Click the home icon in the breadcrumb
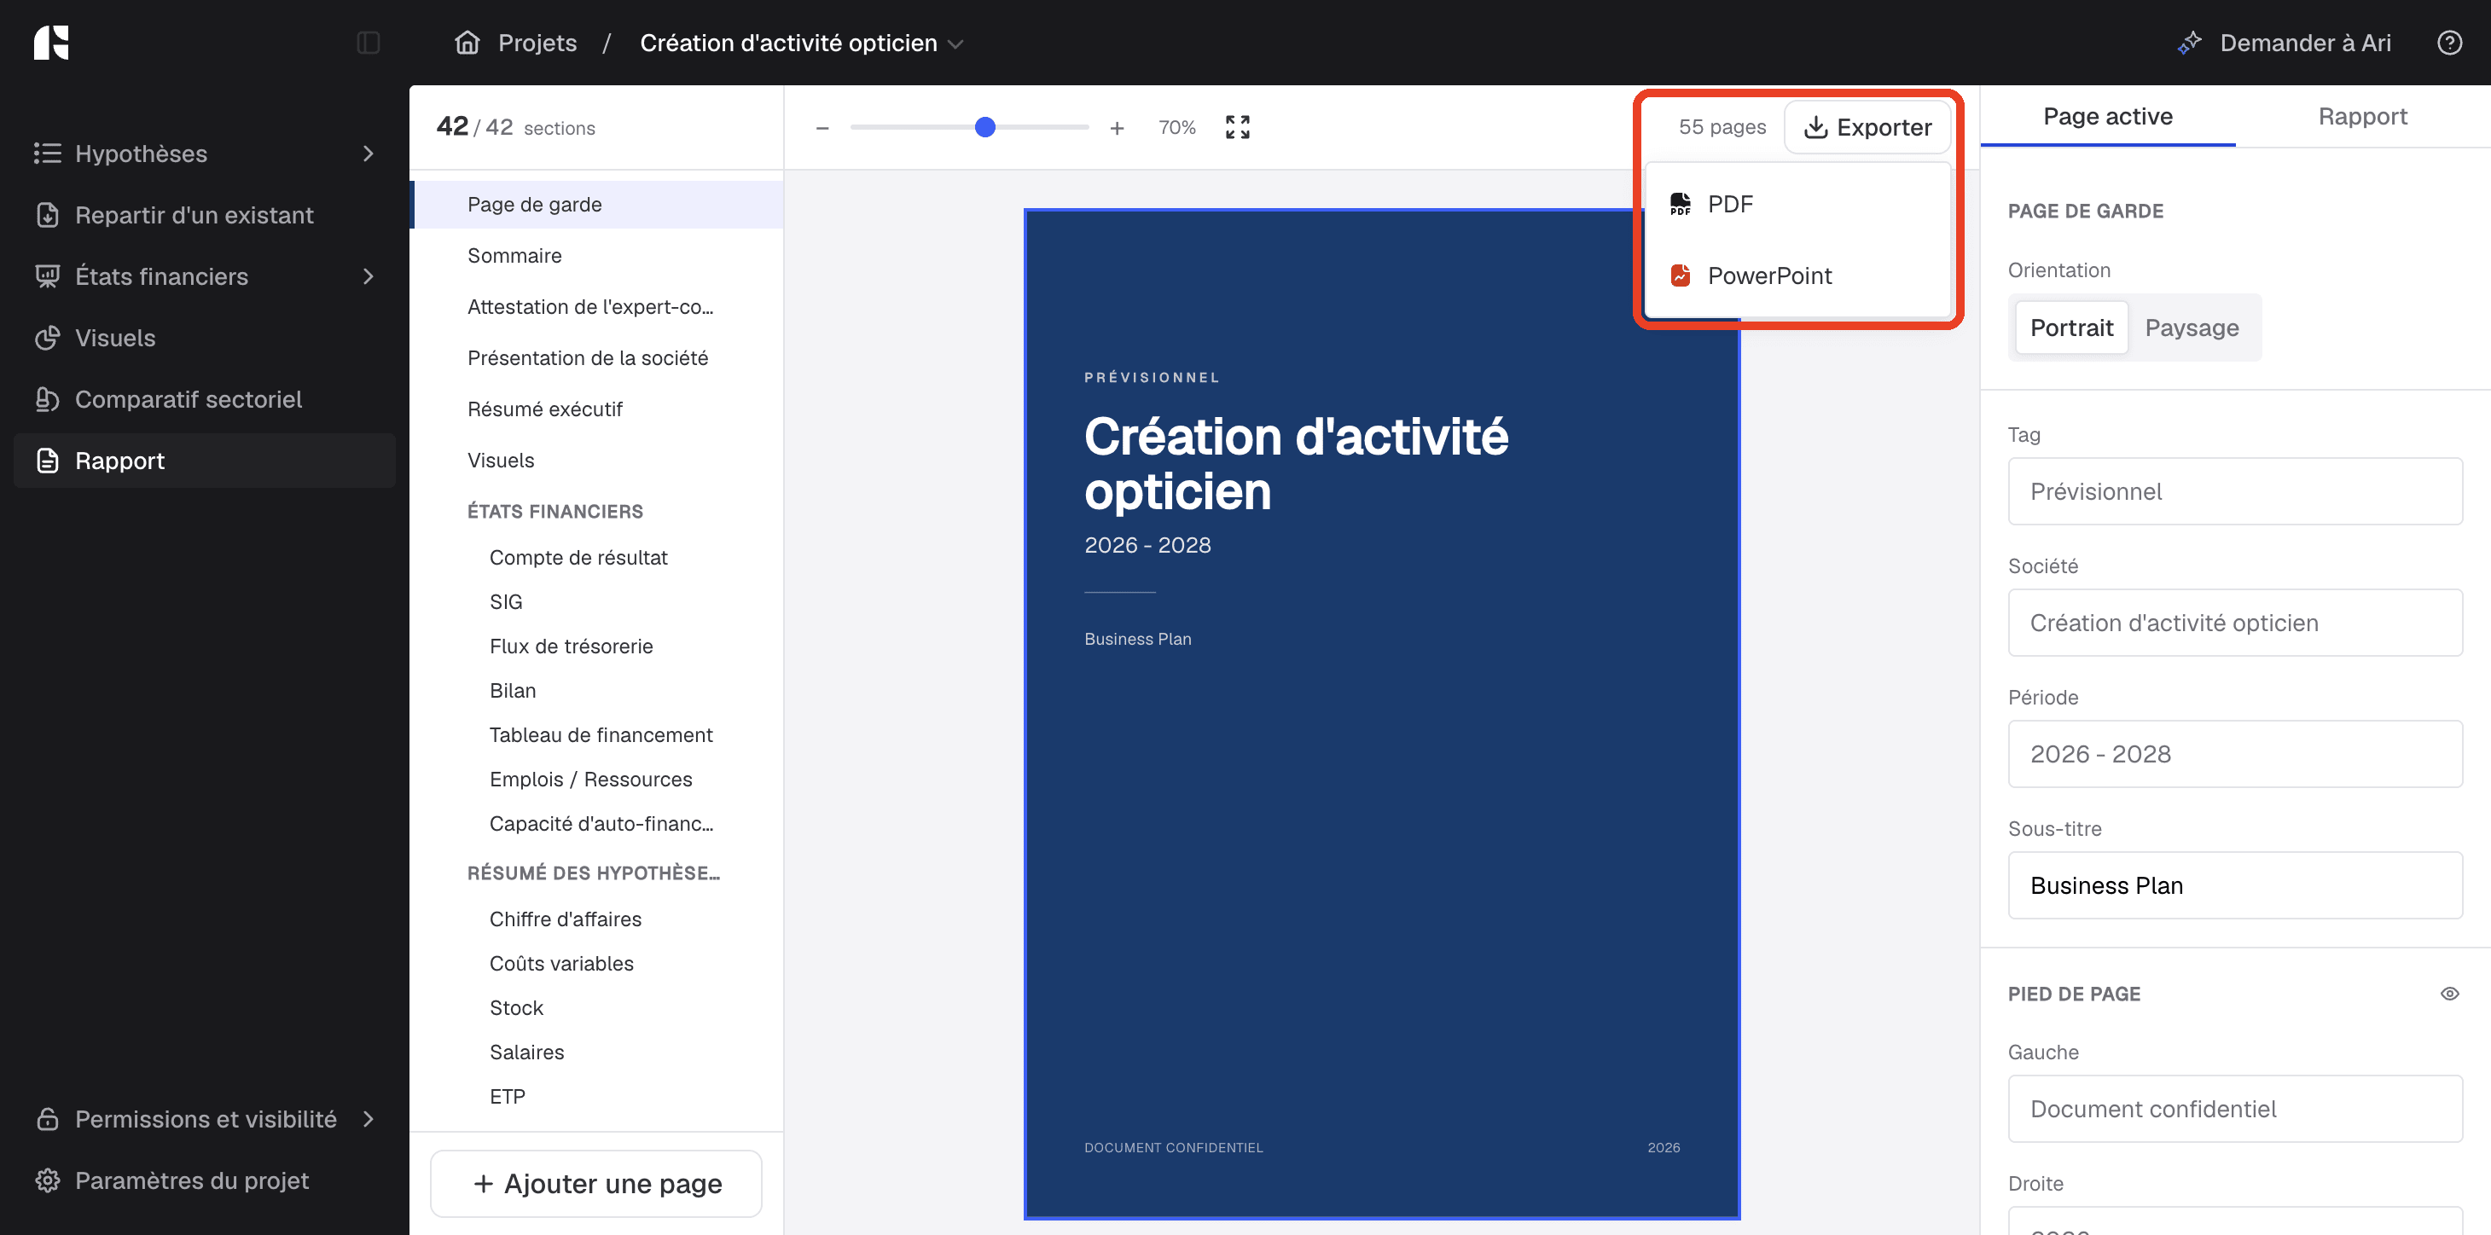2491x1235 pixels. [467, 43]
